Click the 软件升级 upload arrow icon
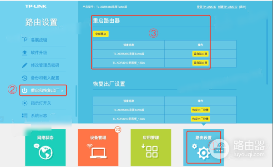Viewport: 273px width, 167px height. tap(25, 53)
